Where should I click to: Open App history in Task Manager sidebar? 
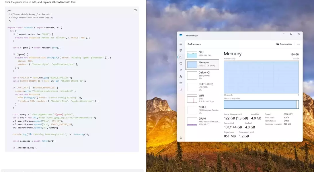click(x=181, y=63)
